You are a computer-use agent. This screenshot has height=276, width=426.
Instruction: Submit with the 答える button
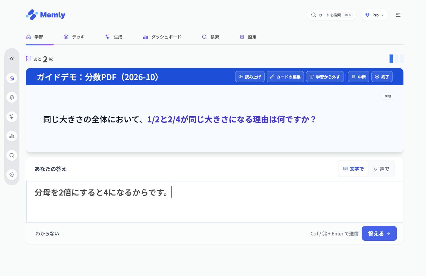coord(379,233)
